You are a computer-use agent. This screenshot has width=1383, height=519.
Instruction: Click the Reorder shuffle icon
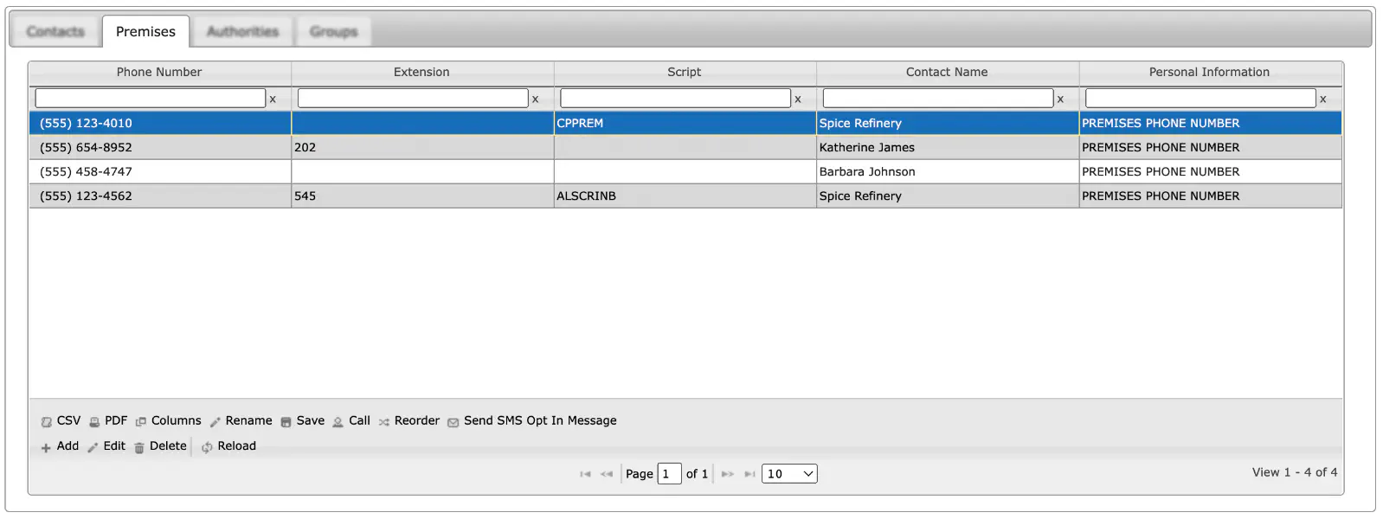[x=384, y=422]
